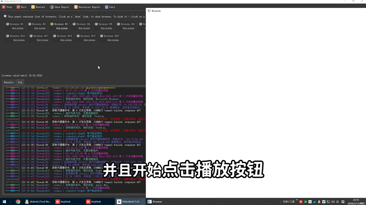Viewport: 366px width, 205px height.
Task: Show browser for Browser #18
Action: tap(66, 40)
